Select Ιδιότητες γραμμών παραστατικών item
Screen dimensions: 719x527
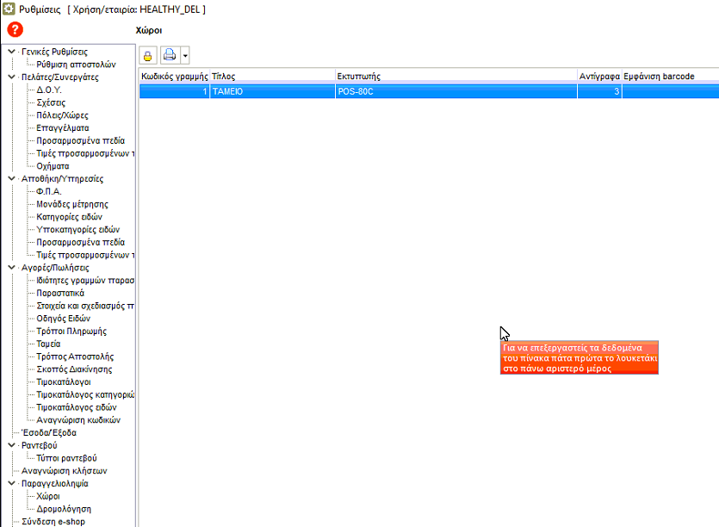click(x=85, y=281)
